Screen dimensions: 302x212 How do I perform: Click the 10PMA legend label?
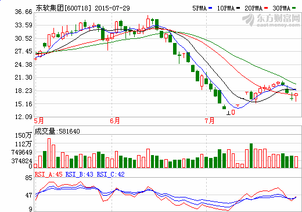pos(226,8)
